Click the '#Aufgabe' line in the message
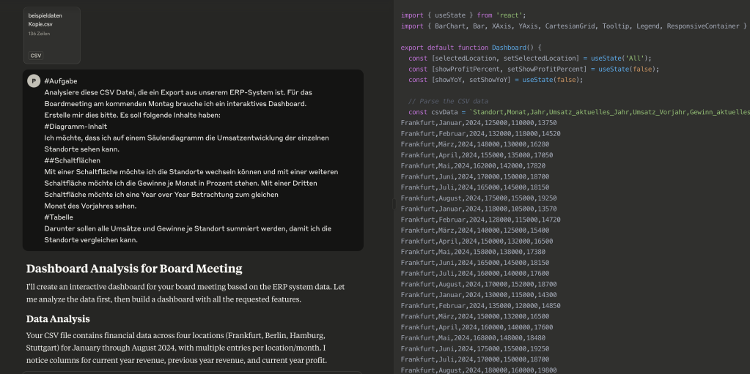The image size is (750, 374). coord(61,81)
